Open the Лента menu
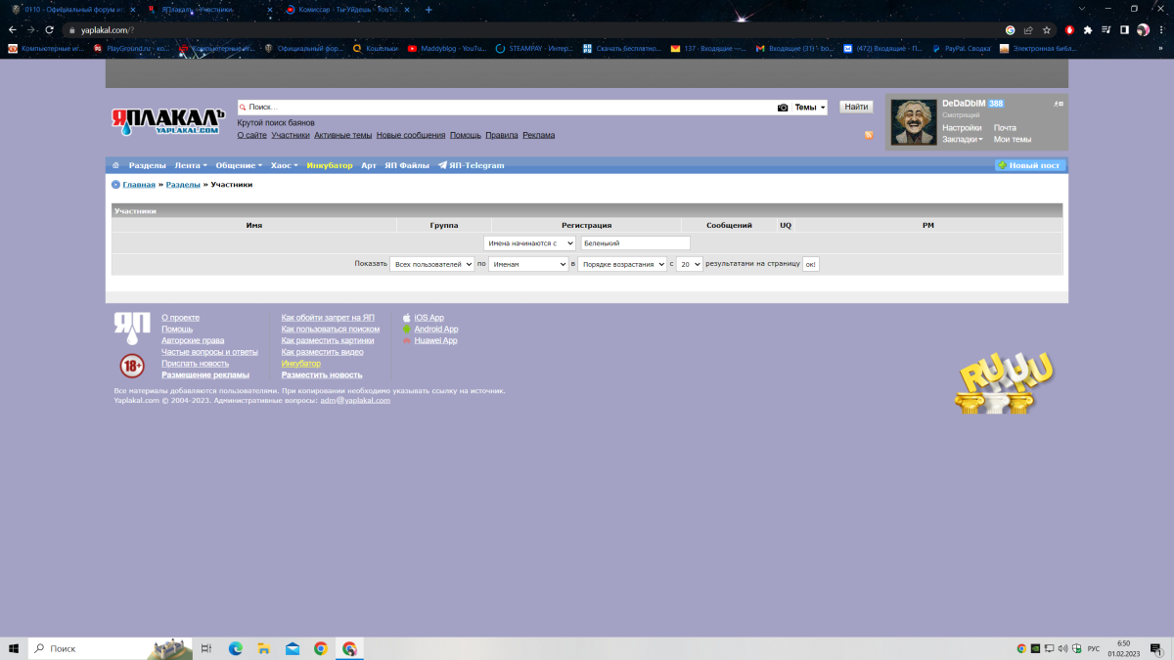Screen dimensions: 1174x660 point(190,165)
